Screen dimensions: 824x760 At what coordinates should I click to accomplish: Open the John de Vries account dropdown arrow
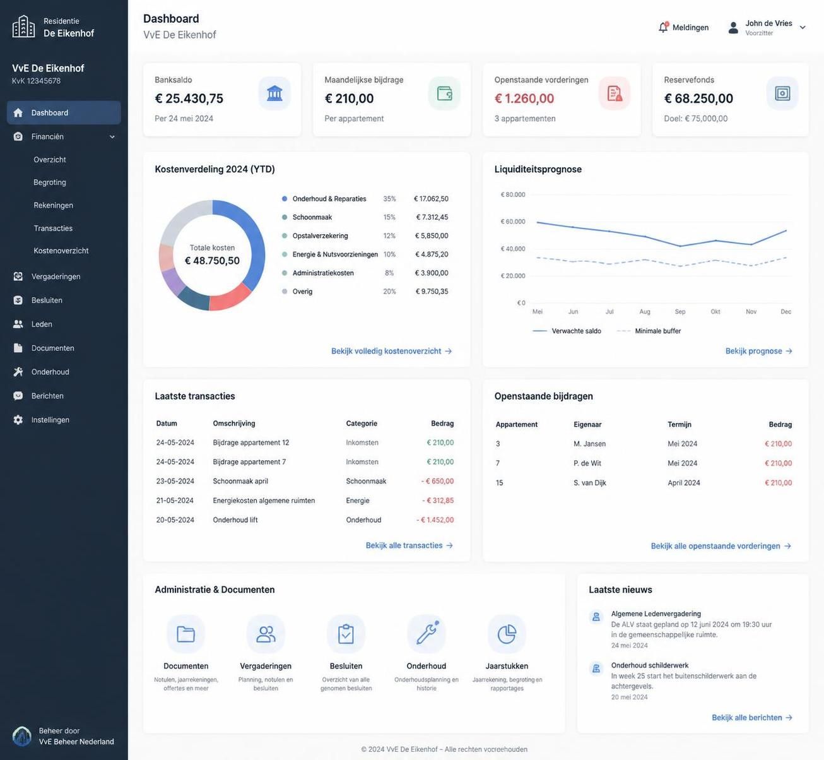click(x=803, y=28)
